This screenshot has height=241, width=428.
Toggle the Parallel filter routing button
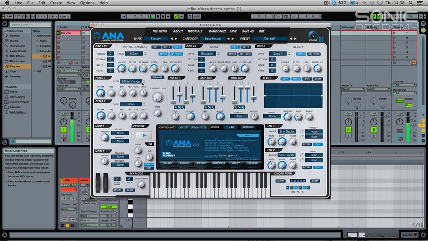(157, 77)
